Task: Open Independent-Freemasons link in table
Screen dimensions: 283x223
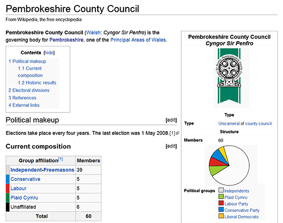Action: tap(42, 170)
